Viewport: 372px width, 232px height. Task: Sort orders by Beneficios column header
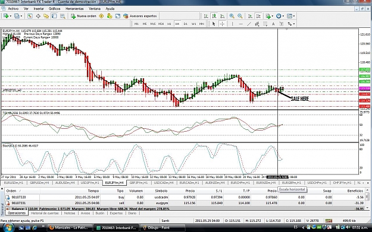tap(355, 191)
